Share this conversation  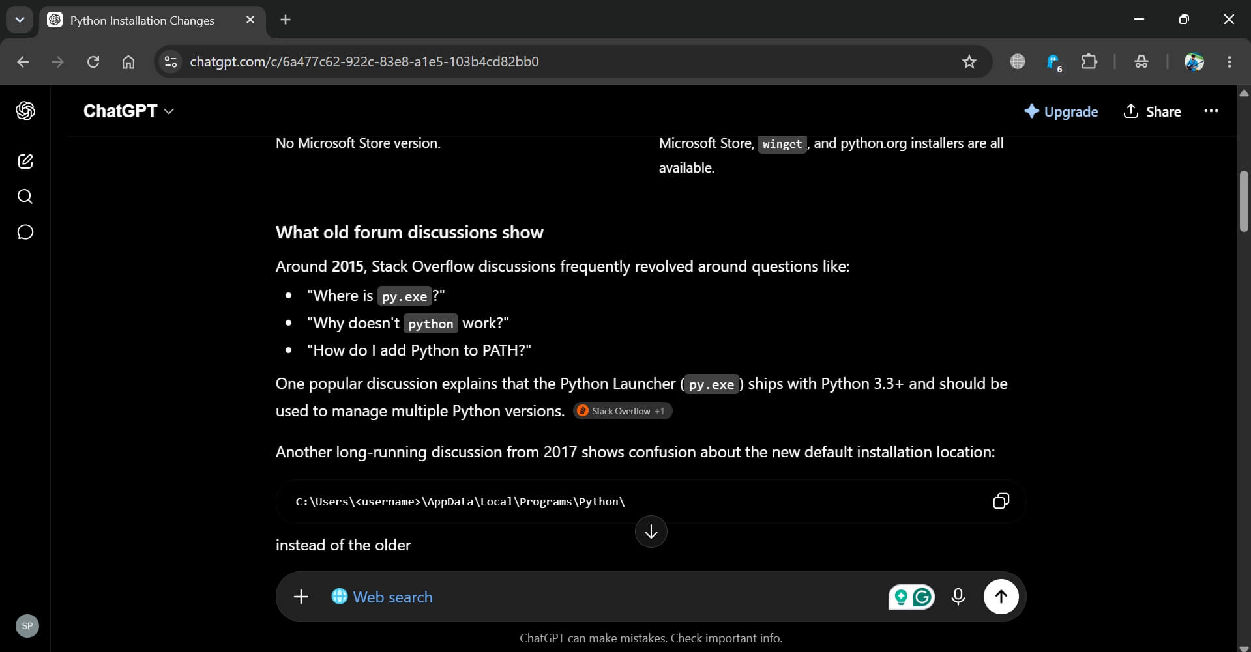[x=1152, y=111]
